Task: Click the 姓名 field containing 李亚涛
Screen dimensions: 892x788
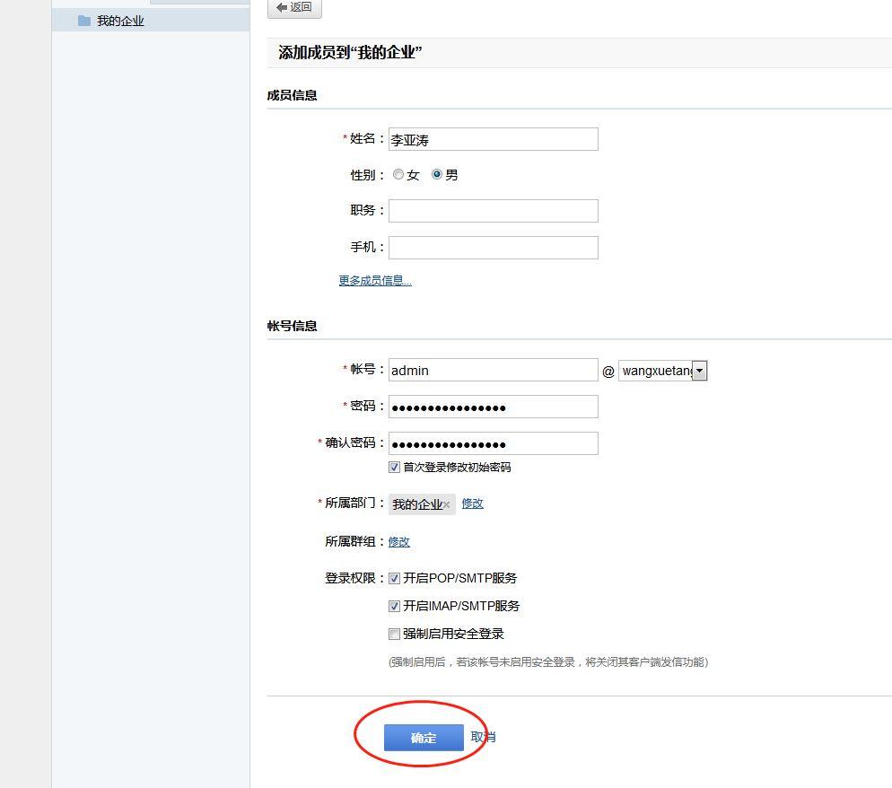Action: click(493, 139)
